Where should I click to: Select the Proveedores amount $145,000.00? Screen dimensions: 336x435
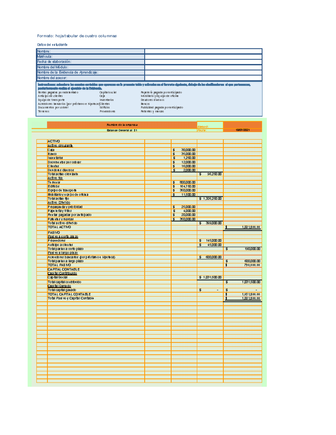(x=210, y=241)
